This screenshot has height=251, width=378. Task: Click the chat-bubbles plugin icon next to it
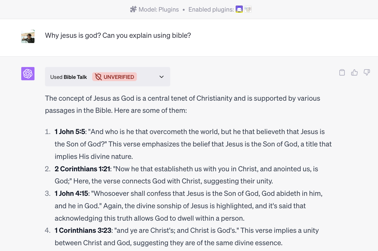pos(248,9)
